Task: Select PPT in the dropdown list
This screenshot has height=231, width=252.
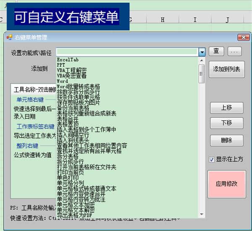Action: tap(61, 65)
